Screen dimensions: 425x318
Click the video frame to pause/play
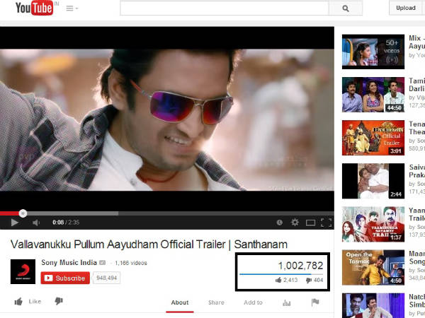[x=167, y=120]
